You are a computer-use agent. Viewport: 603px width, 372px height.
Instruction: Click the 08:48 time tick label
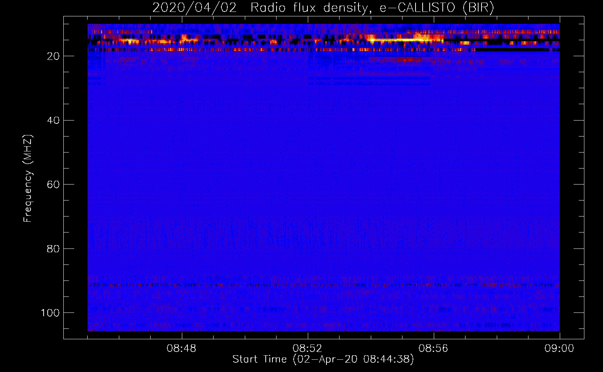(181, 349)
